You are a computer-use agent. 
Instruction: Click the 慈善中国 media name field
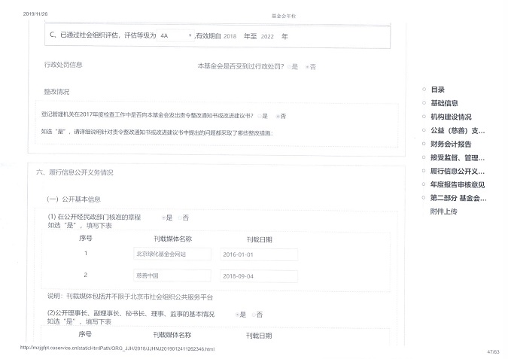pyautogui.click(x=172, y=275)
